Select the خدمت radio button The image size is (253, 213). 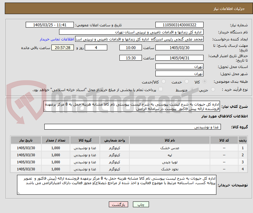[187, 81]
